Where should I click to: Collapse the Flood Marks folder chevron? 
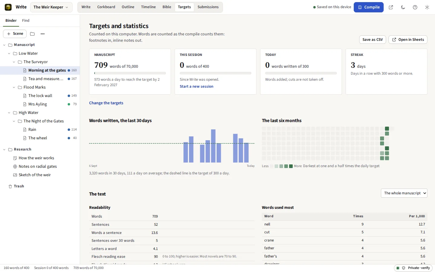[x=14, y=87]
